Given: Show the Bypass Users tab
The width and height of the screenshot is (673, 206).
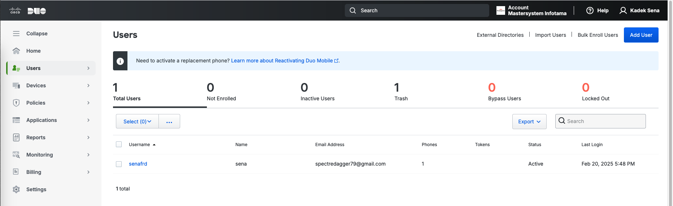Looking at the screenshot, I should pyautogui.click(x=504, y=93).
